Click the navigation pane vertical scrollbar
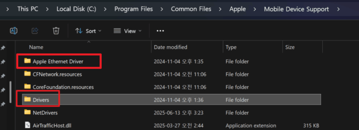 [11, 92]
